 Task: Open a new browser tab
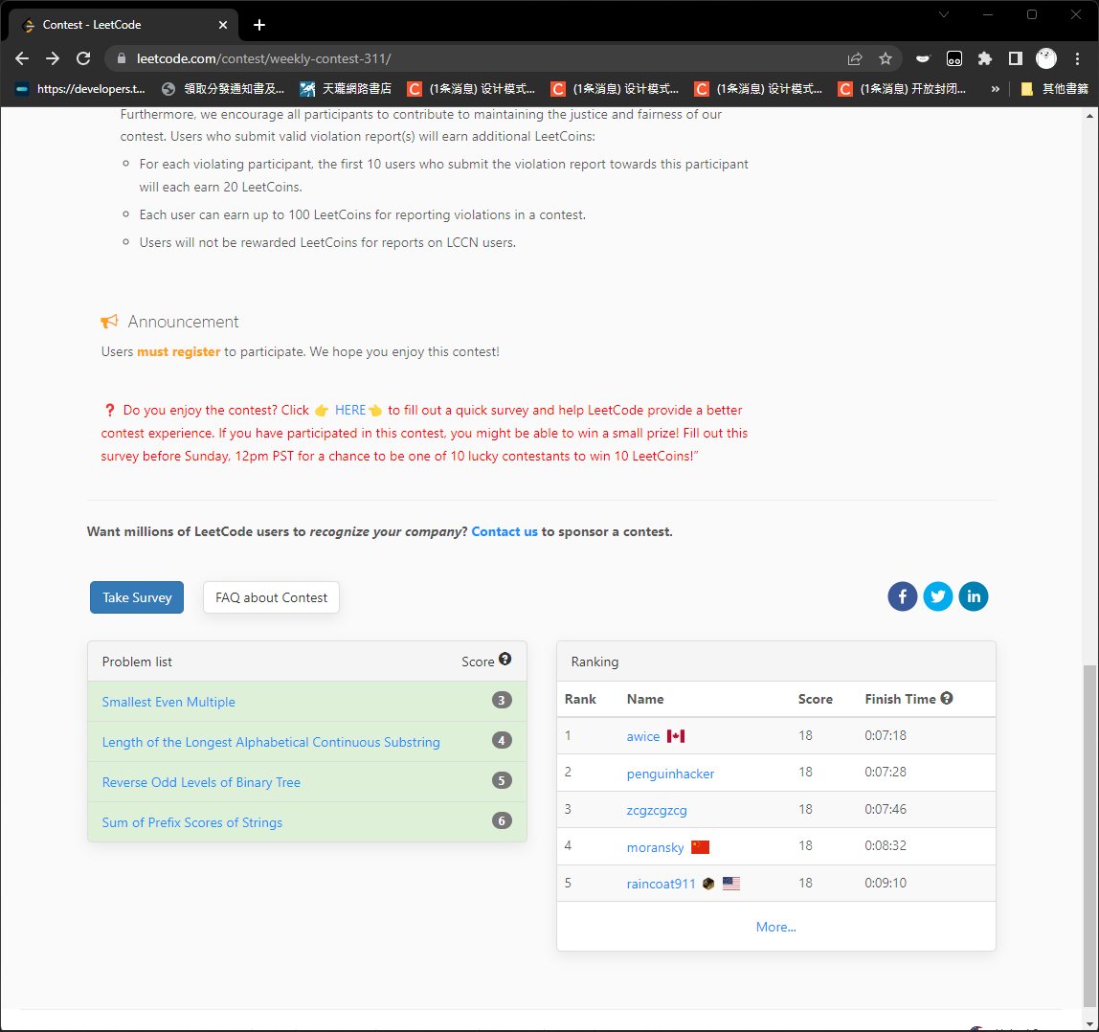[259, 25]
